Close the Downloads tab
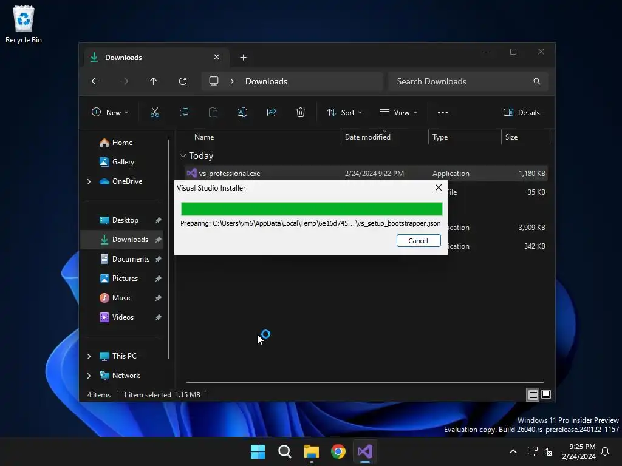 click(217, 57)
